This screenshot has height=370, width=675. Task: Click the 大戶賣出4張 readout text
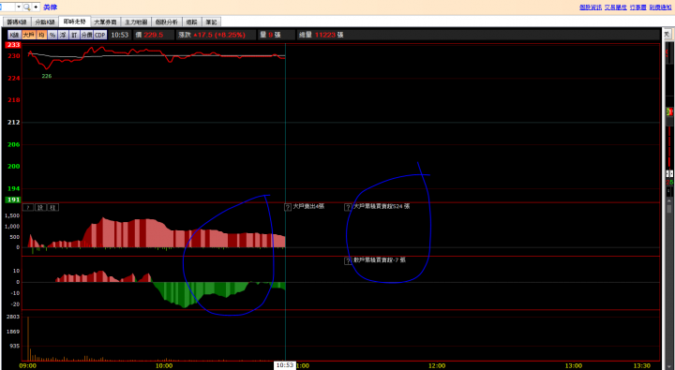coord(308,206)
